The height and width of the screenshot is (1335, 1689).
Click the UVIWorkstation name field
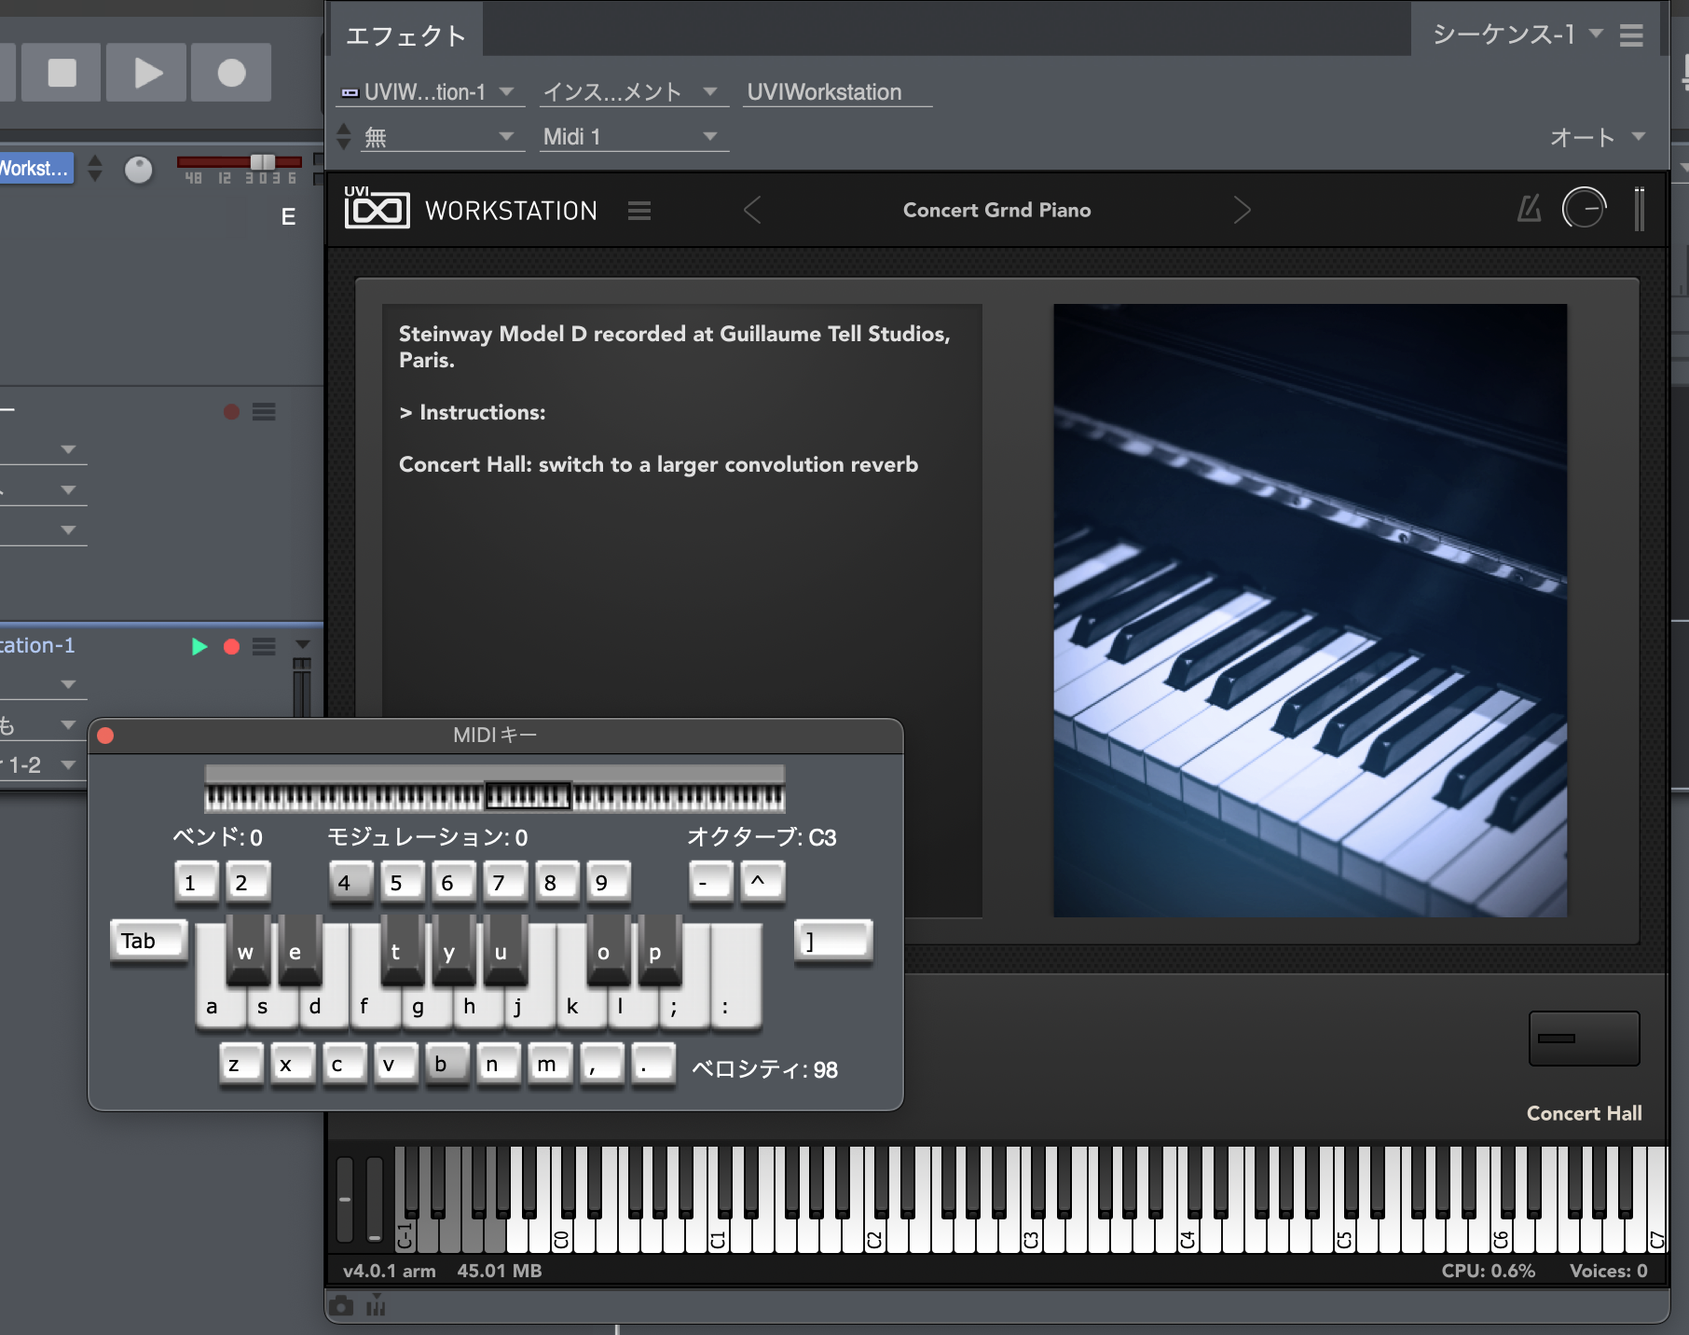point(837,91)
